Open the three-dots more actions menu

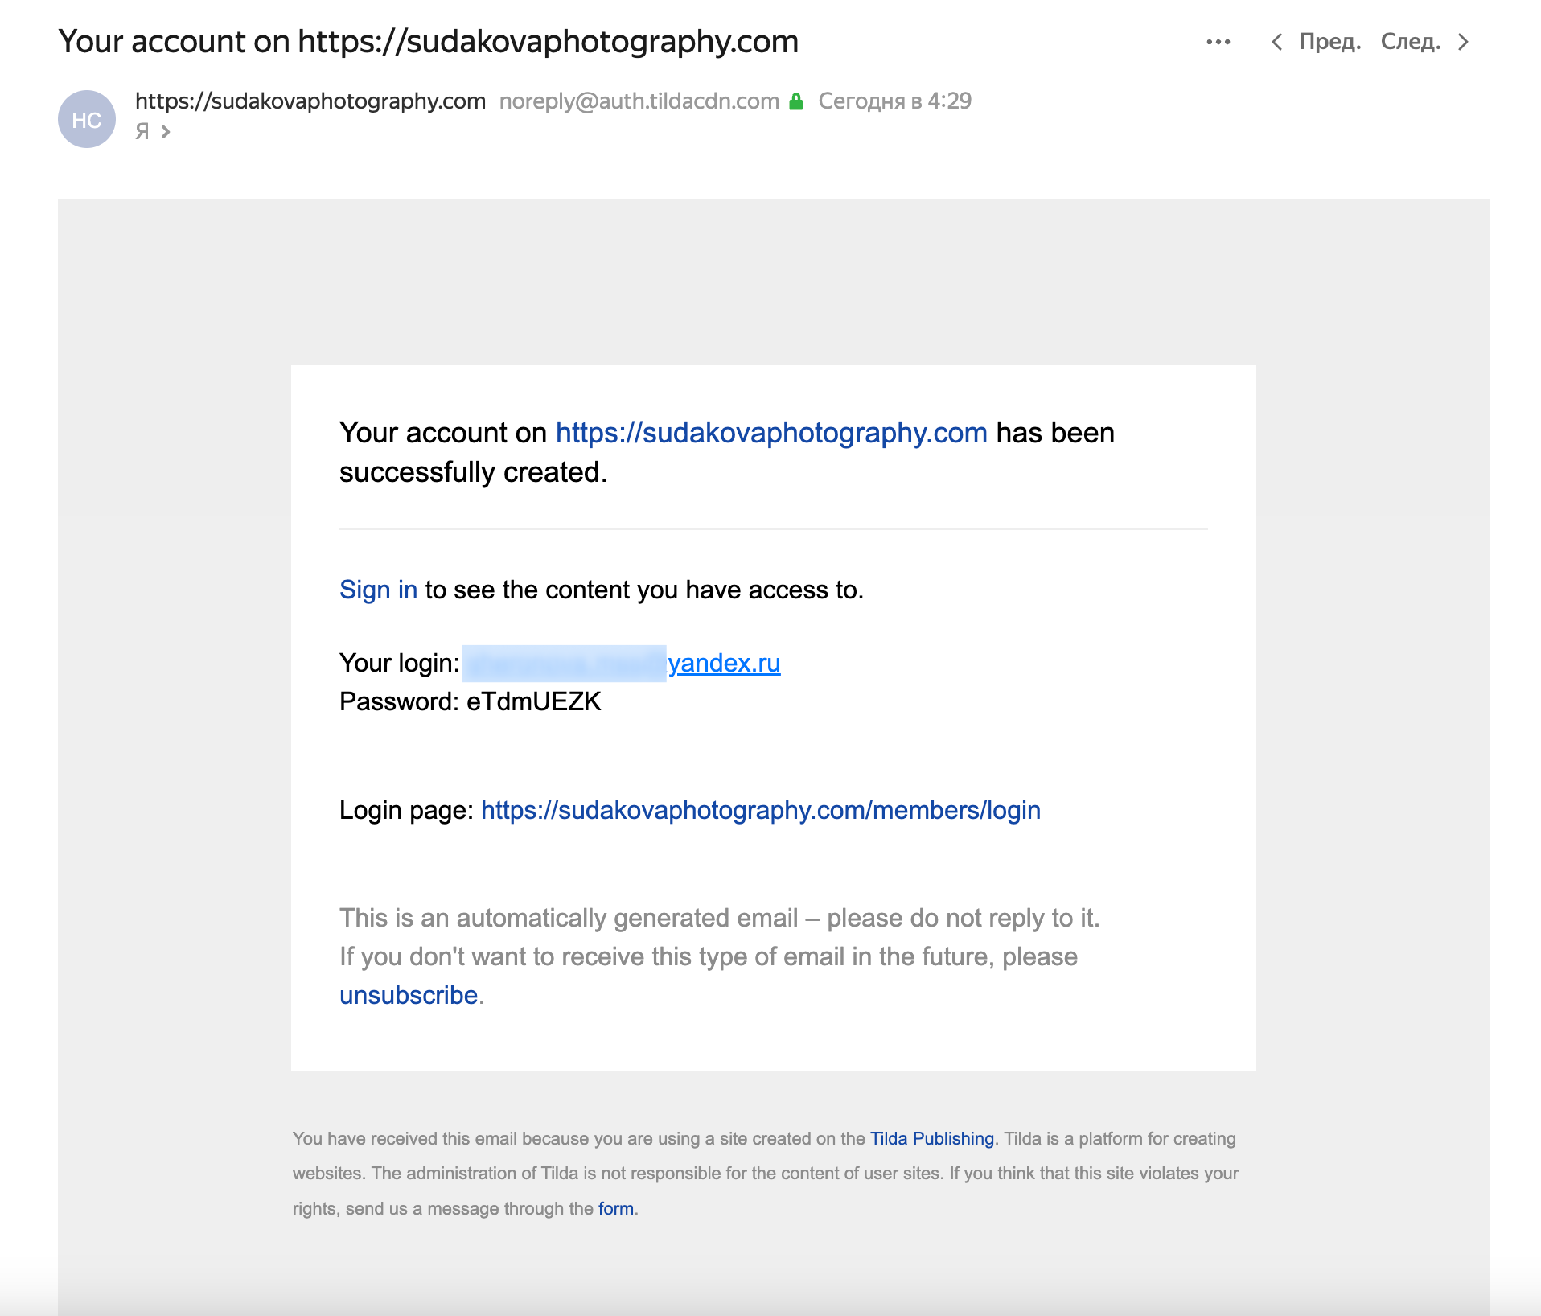pyautogui.click(x=1218, y=42)
